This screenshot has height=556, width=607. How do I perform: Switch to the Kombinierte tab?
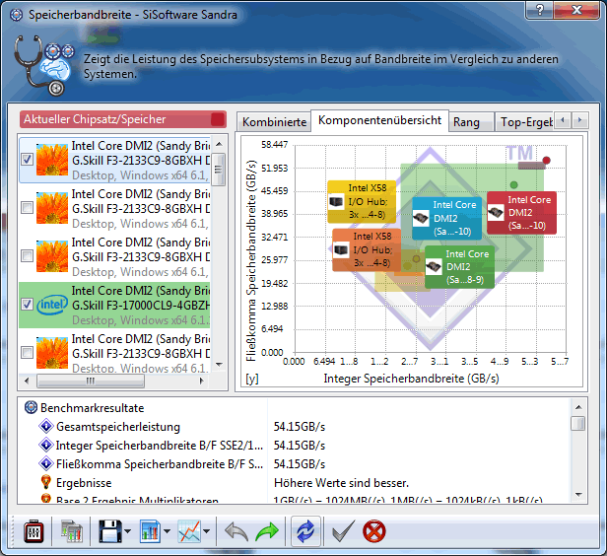point(274,122)
